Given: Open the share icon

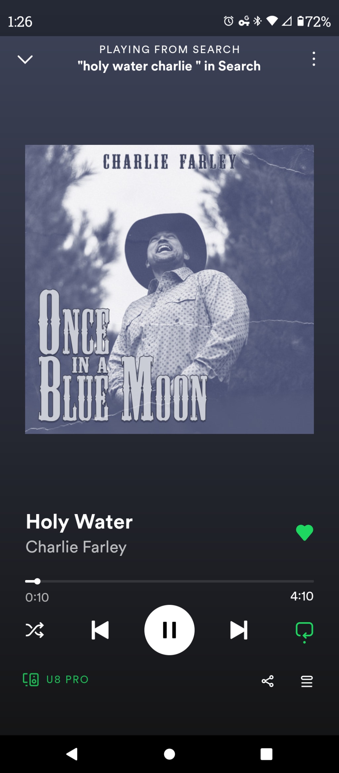Looking at the screenshot, I should 267,681.
